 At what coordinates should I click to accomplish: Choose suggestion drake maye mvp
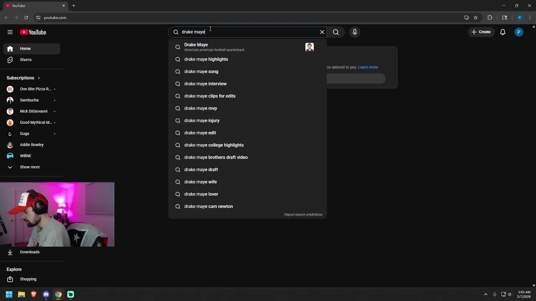coord(247,108)
